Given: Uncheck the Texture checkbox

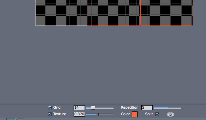Looking at the screenshot, I should click(50, 114).
